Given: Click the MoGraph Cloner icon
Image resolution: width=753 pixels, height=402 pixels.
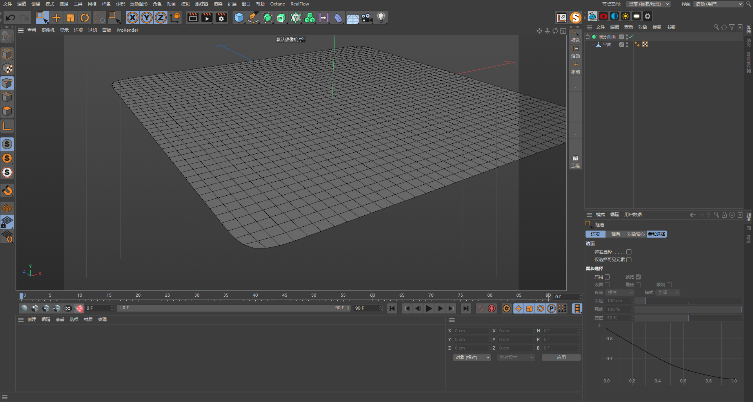Looking at the screenshot, I should pyautogui.click(x=310, y=18).
